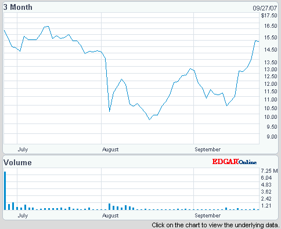Click the July label under price chart

(23, 150)
